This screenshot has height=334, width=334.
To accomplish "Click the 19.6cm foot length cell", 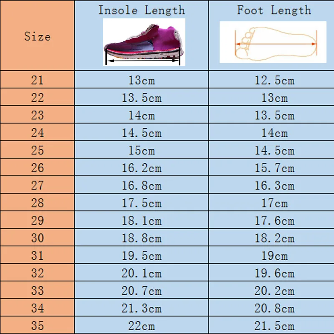I will (x=274, y=273).
